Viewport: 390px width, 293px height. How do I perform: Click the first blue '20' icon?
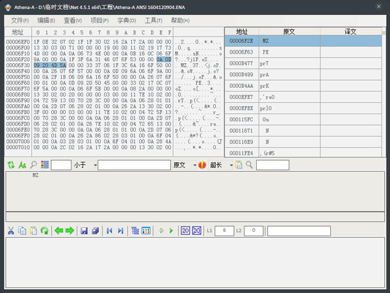coord(185,230)
